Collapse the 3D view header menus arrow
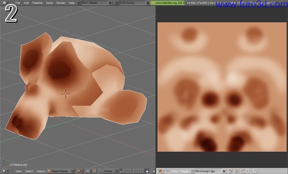 (x=12, y=171)
